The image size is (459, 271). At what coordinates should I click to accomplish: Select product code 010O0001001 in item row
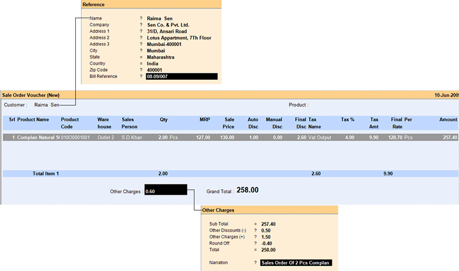pos(75,138)
